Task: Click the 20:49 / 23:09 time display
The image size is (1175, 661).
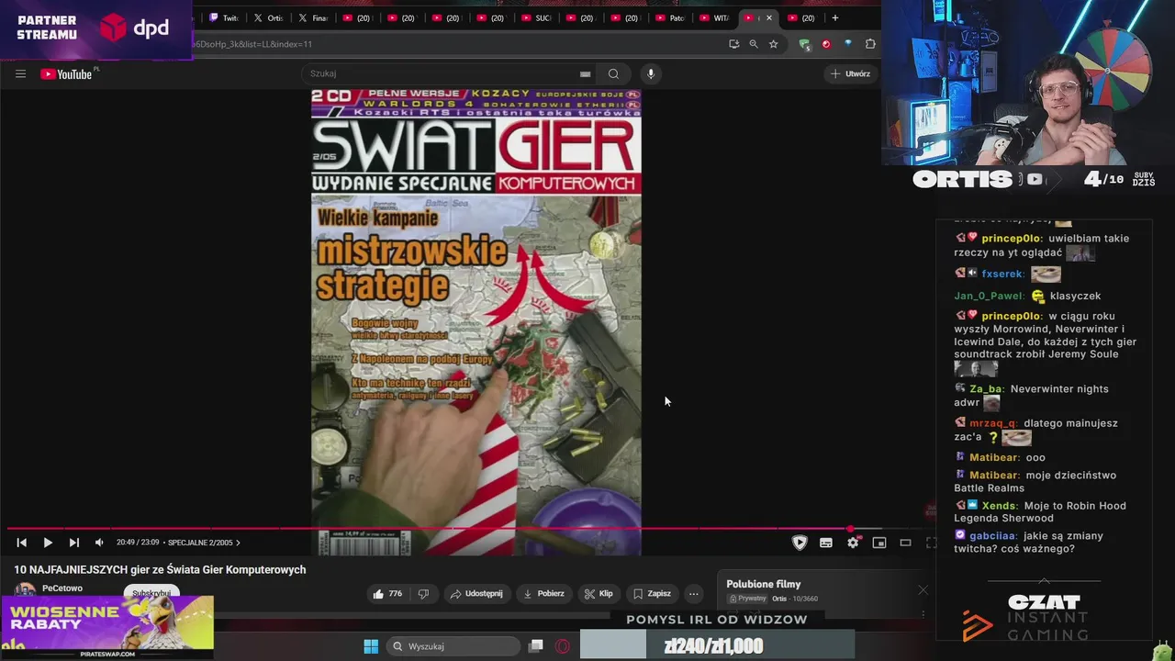Action: (138, 543)
